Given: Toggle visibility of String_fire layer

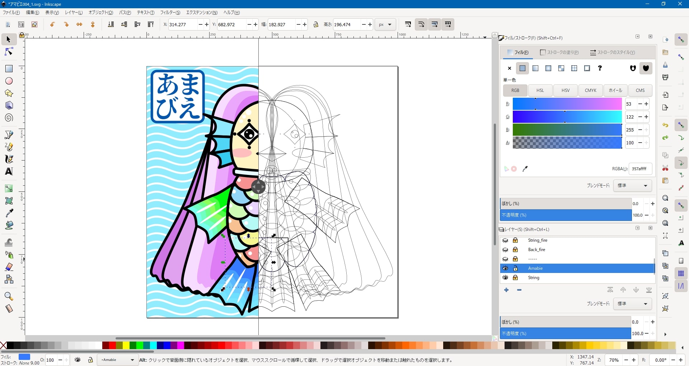Looking at the screenshot, I should [505, 240].
